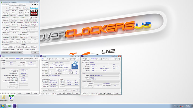Click the Instructions field showing MMX, SSE

click(64, 75)
